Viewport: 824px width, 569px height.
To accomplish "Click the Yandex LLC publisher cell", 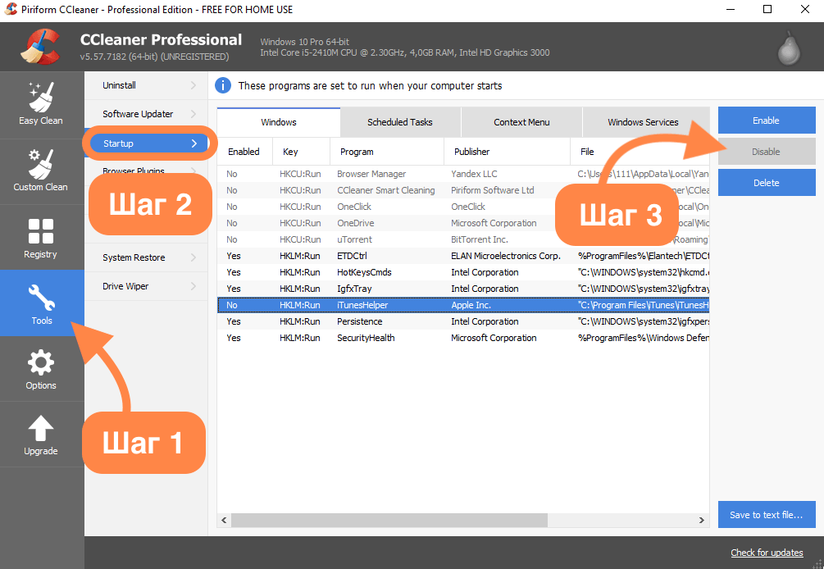I will (x=474, y=174).
